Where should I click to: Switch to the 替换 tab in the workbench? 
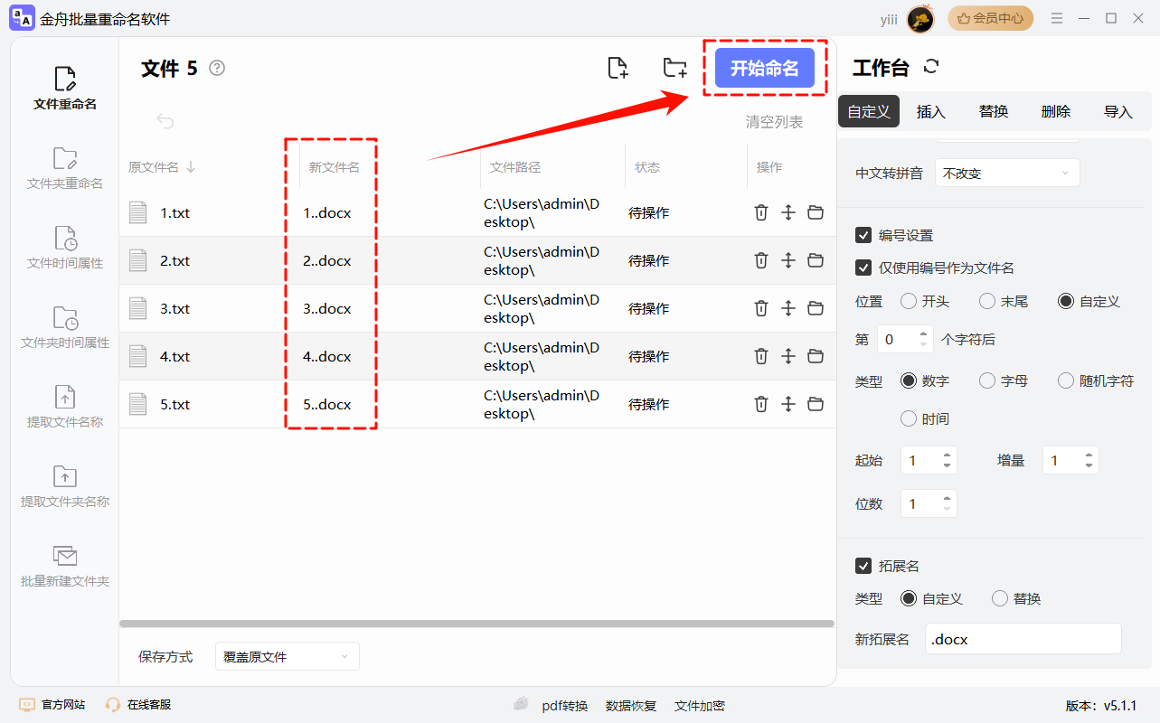point(993,110)
